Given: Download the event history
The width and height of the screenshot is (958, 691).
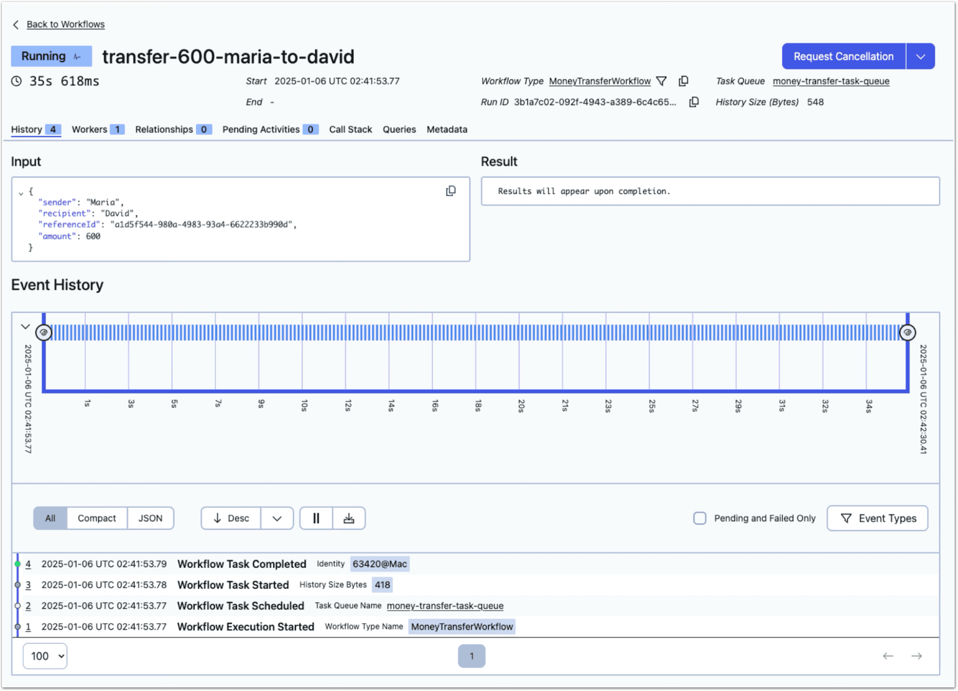Looking at the screenshot, I should 349,518.
